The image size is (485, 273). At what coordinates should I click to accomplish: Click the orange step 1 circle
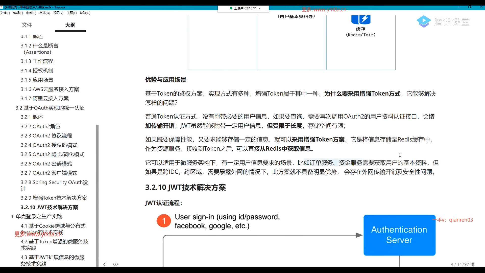164,221
